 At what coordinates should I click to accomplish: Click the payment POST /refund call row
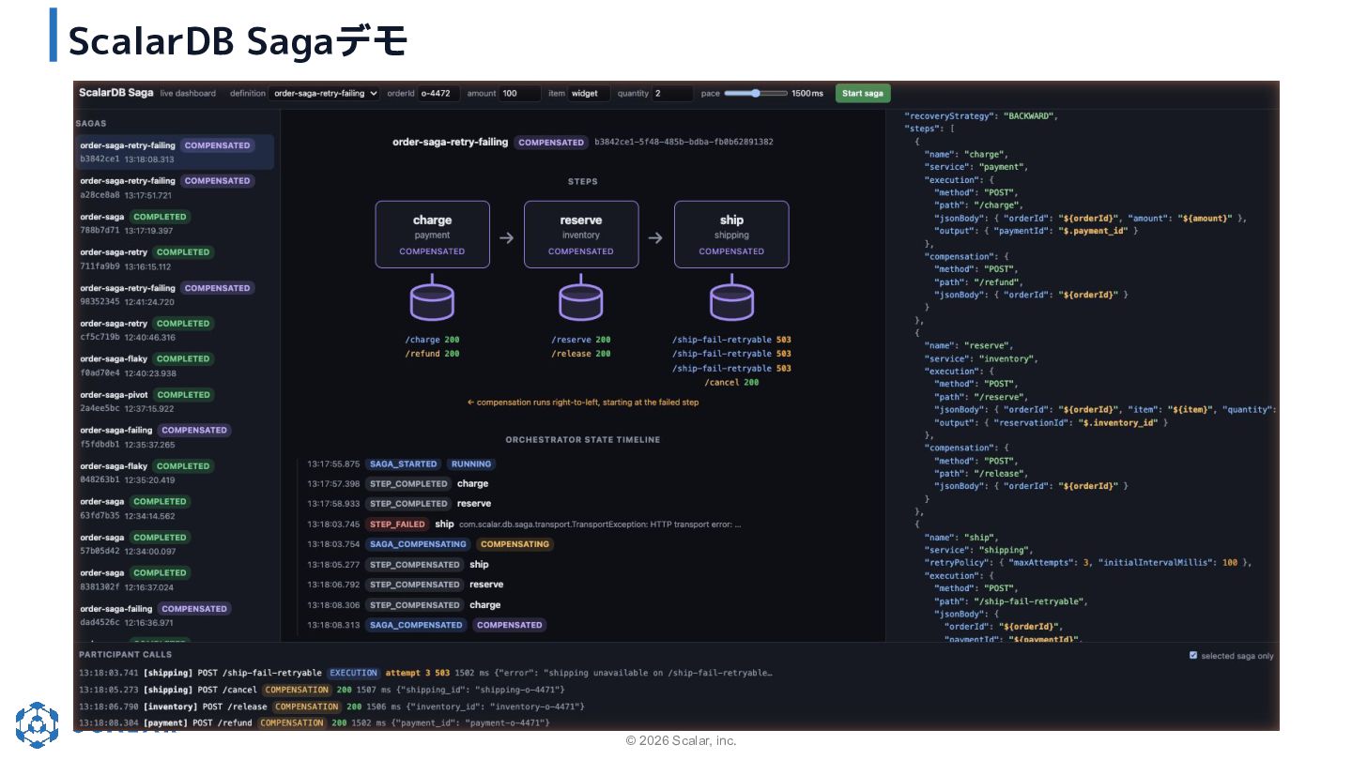[315, 722]
